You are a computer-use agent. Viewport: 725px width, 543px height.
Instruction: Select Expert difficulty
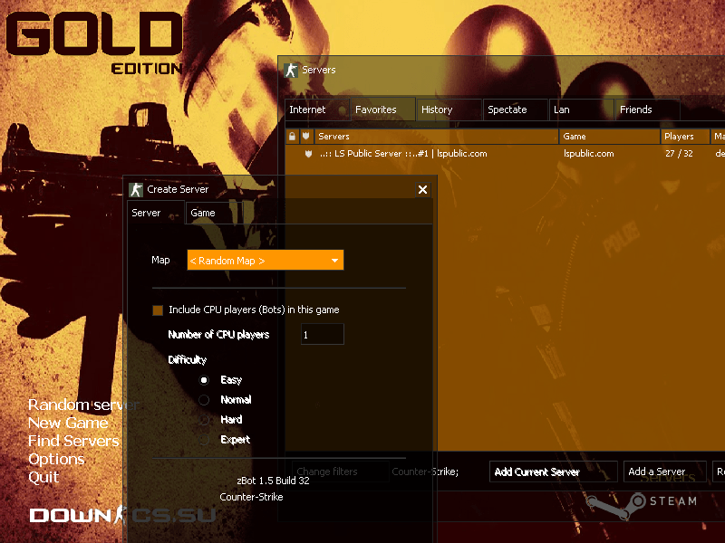[x=204, y=440]
